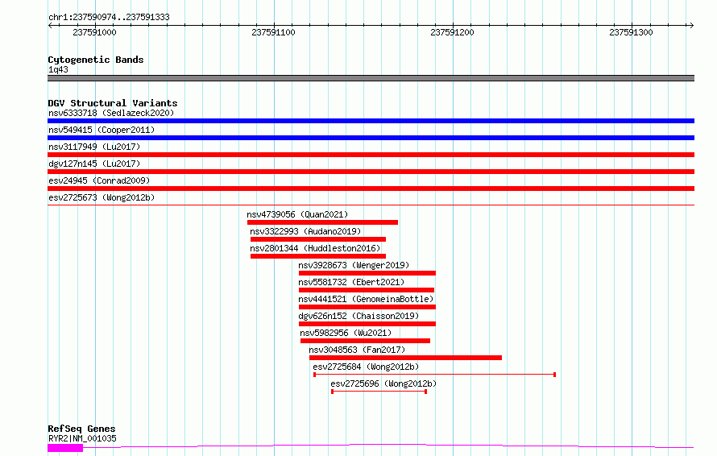Click the thin bracketed line for esv2725696
The height and width of the screenshot is (456, 717).
pos(379,392)
